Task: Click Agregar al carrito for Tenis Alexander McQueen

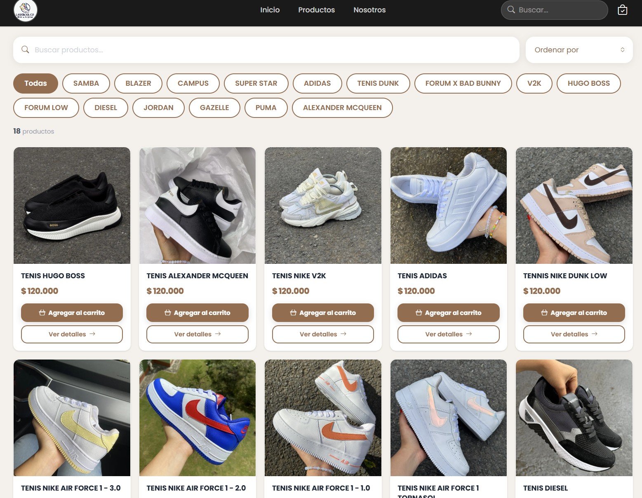Action: pos(197,312)
